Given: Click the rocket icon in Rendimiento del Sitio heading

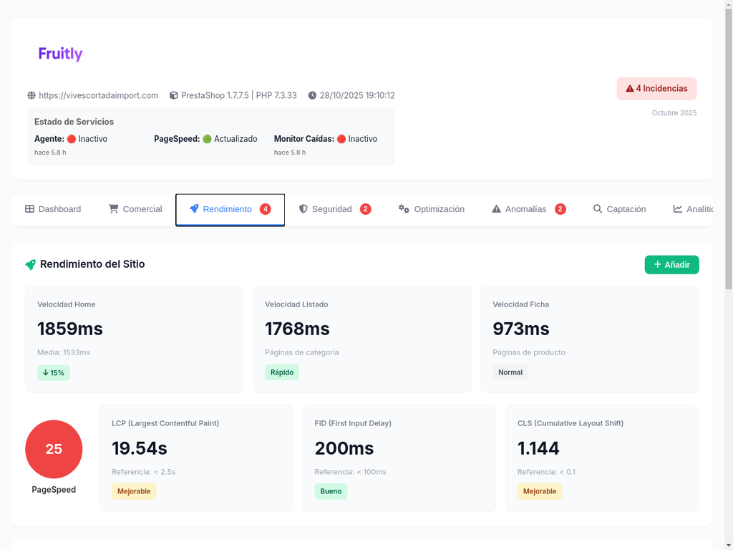Looking at the screenshot, I should pyautogui.click(x=30, y=264).
